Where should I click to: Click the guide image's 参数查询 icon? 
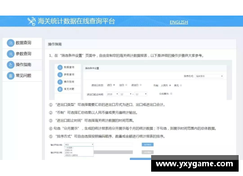(x=60, y=74)
